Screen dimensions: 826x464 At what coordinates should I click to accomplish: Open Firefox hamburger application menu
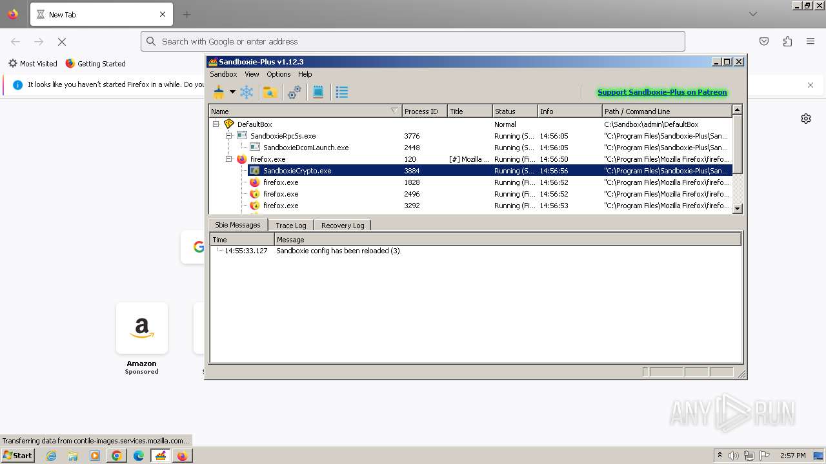click(x=811, y=41)
